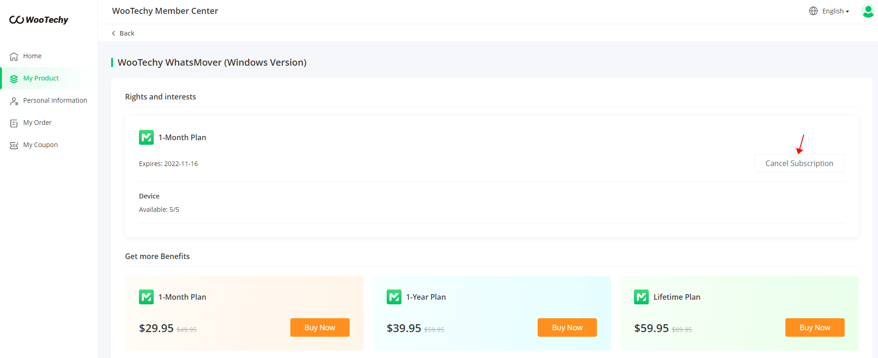
Task: Click the Personal Information person icon
Action: point(14,101)
